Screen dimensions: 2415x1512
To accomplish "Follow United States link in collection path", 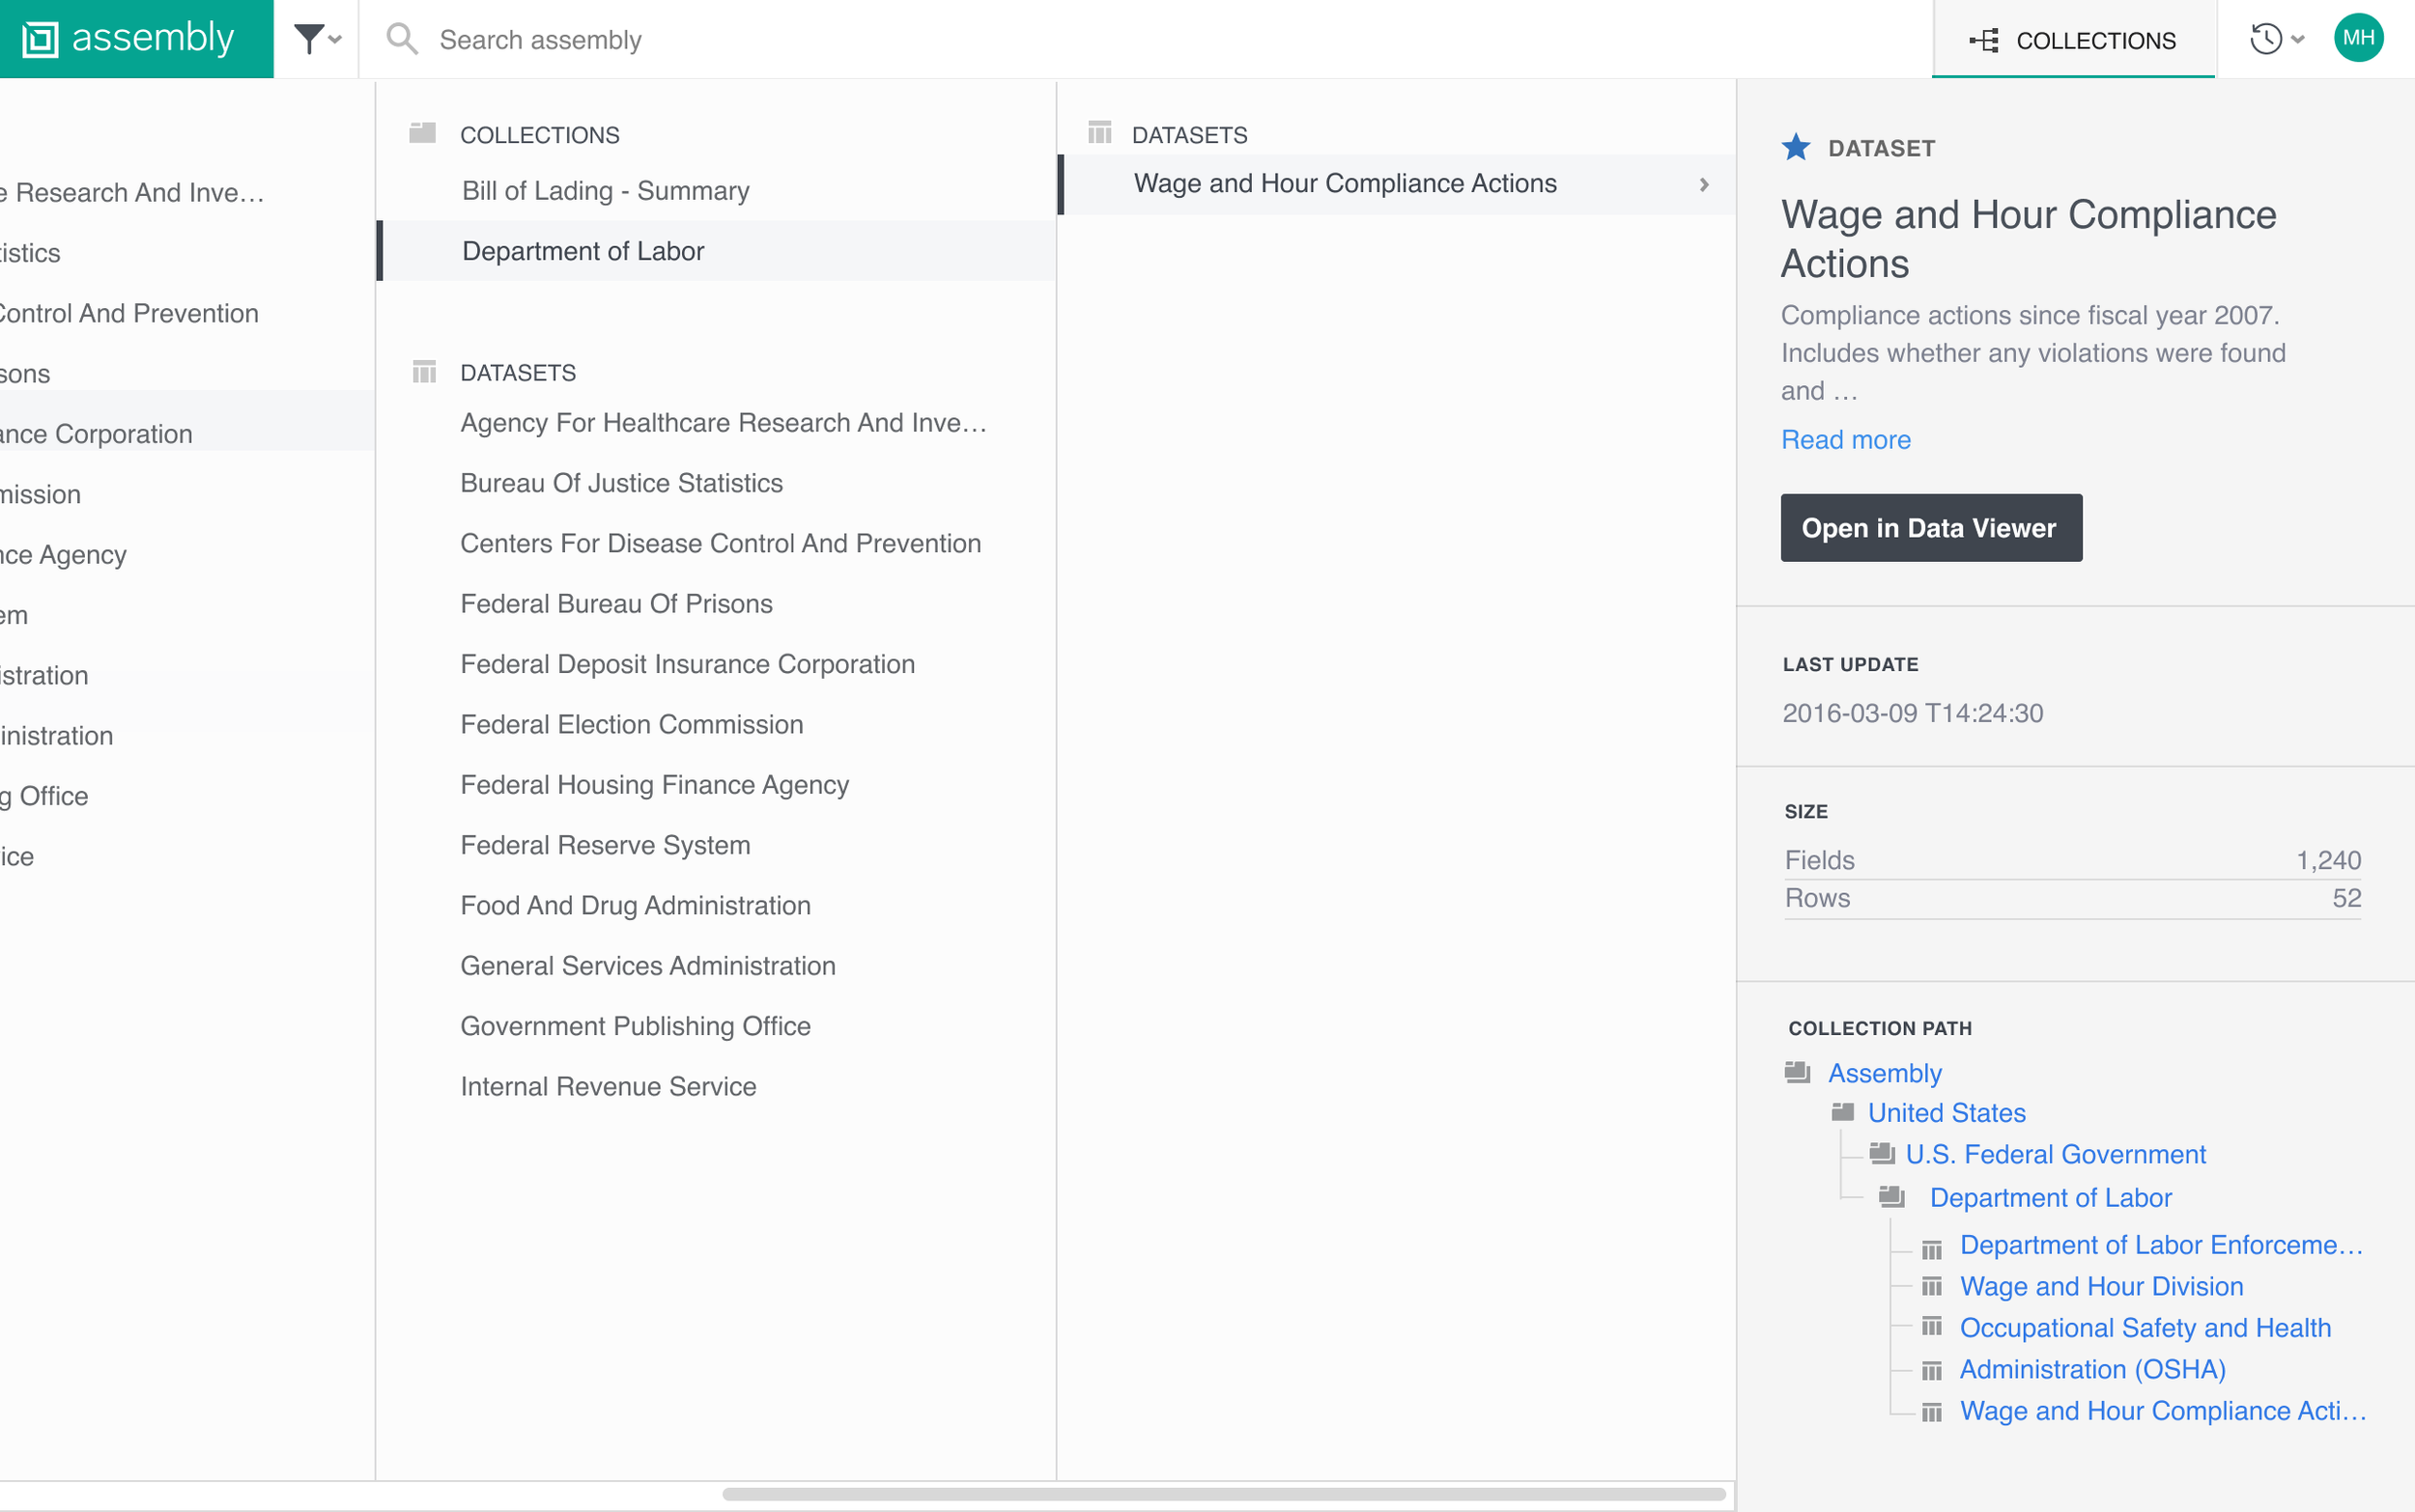I will coord(1946,1113).
